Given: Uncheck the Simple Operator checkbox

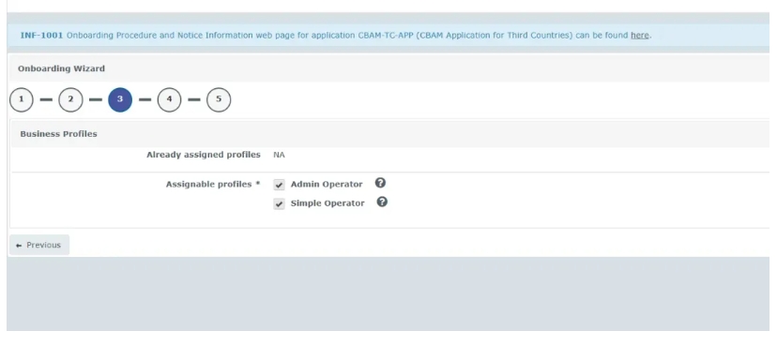Looking at the screenshot, I should click(x=279, y=203).
